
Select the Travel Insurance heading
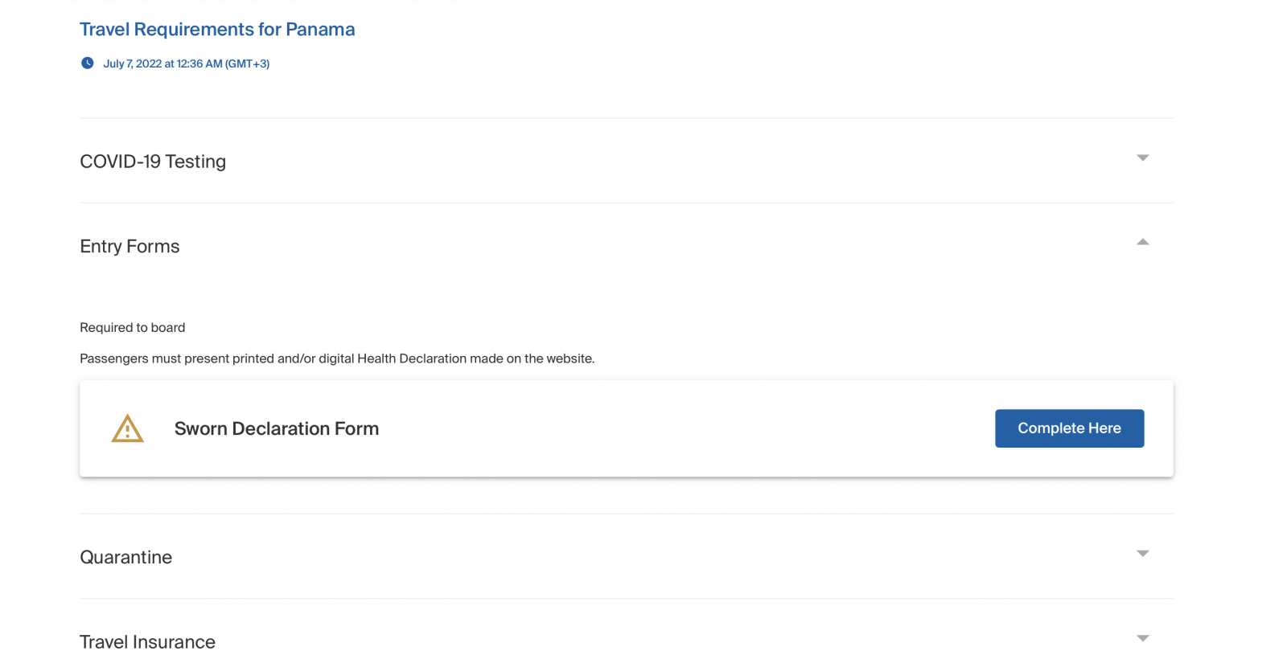tap(147, 641)
